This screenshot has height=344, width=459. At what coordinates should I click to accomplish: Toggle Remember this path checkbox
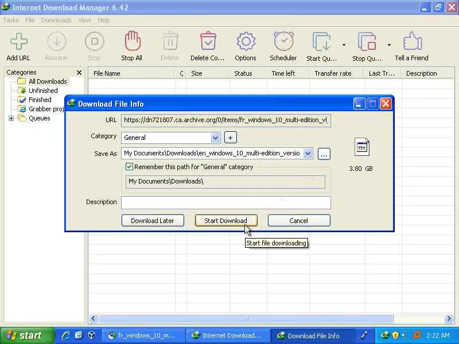coord(129,167)
